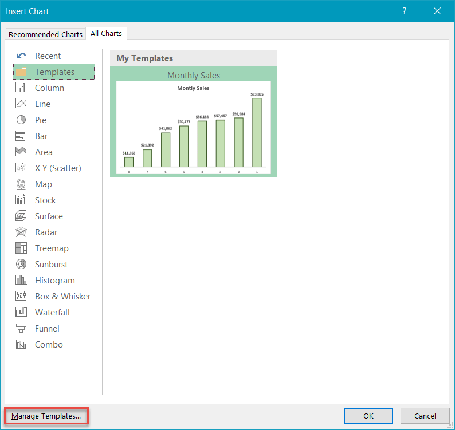
Task: Open help with the question mark
Action: (404, 11)
